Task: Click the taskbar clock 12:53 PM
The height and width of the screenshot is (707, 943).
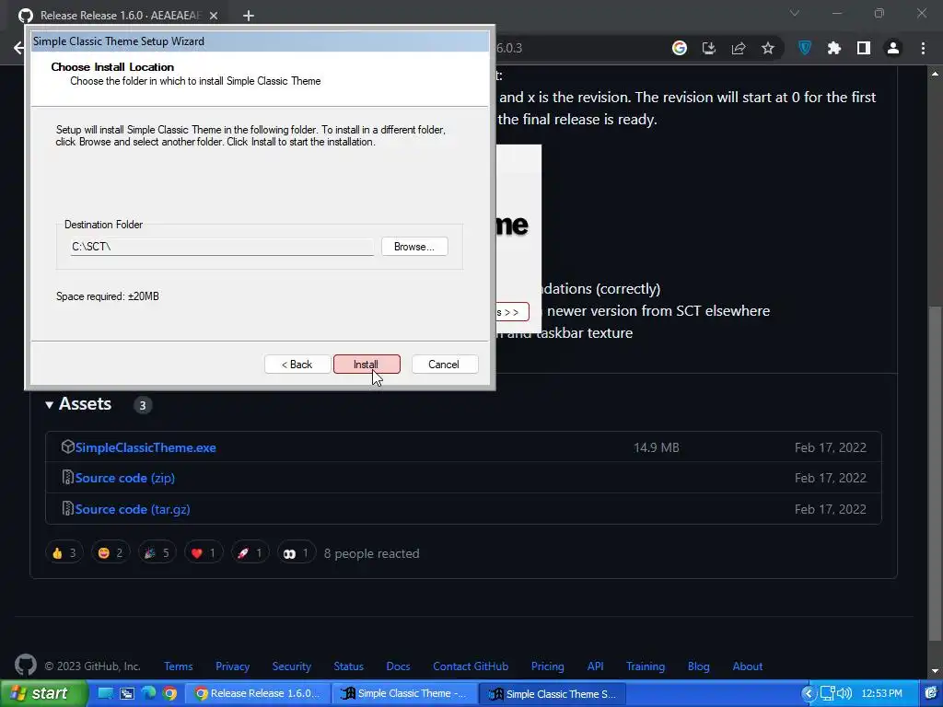Action: [x=881, y=693]
